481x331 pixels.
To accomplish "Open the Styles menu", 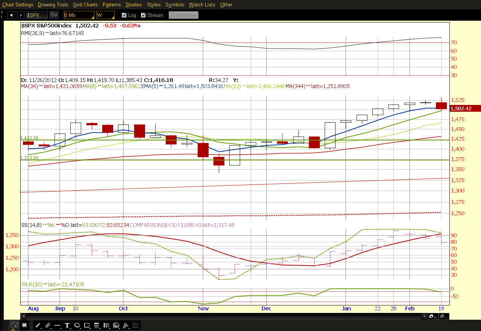I will point(154,5).
